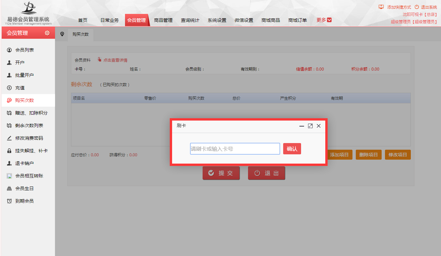The width and height of the screenshot is (441, 256).
Task: Click the red P icon beside 购买次数
Action: [9, 100]
